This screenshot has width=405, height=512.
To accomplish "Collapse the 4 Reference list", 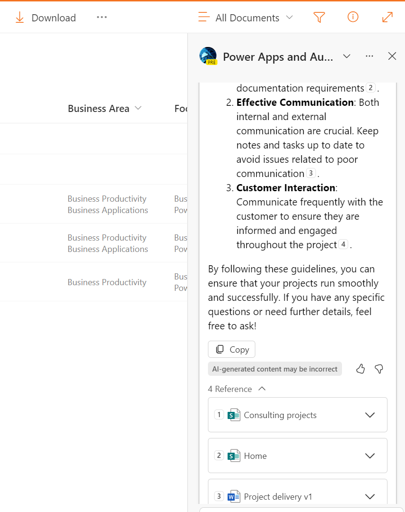I will 262,389.
